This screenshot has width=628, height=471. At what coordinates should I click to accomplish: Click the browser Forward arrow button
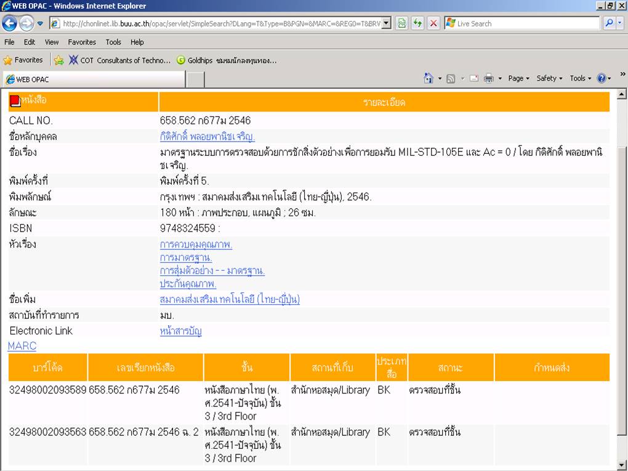click(x=26, y=23)
